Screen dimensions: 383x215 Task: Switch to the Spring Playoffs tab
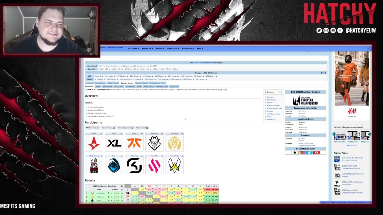coord(113,83)
